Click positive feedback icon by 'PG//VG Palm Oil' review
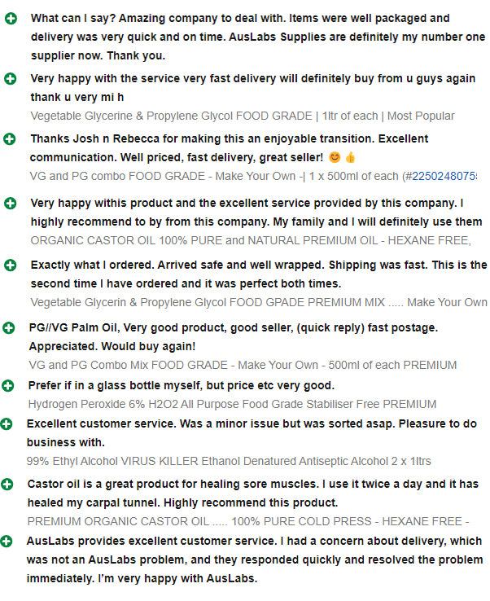This screenshot has width=490, height=601. tap(9, 327)
